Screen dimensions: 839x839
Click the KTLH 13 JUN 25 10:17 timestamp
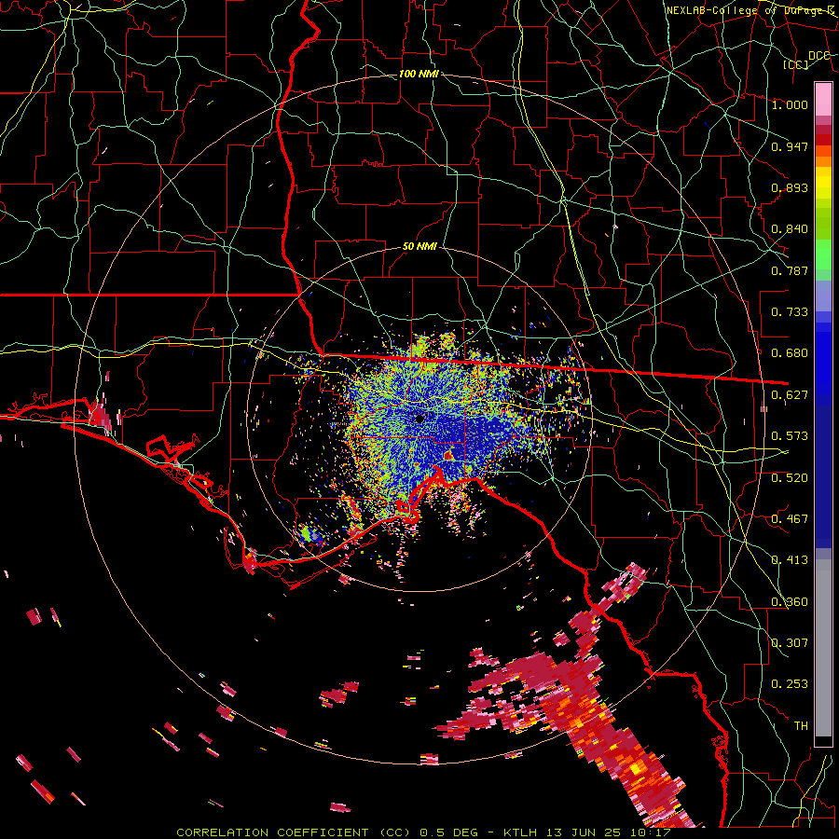(x=587, y=832)
